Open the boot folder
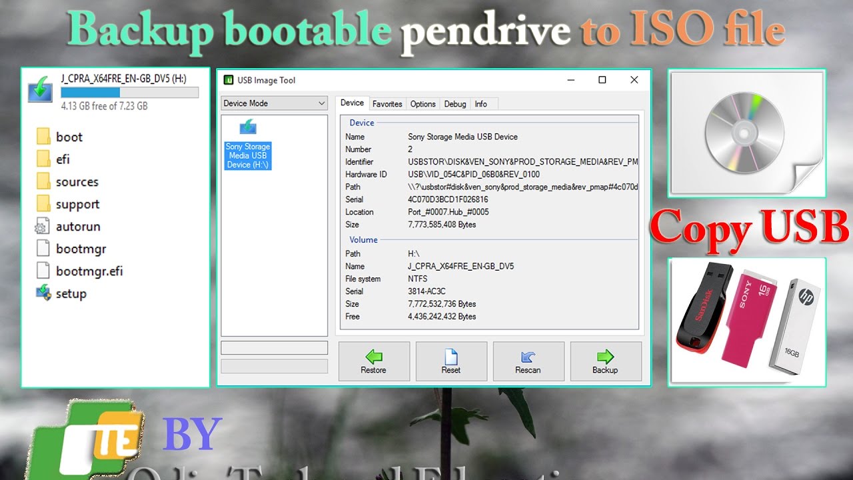 click(x=60, y=137)
